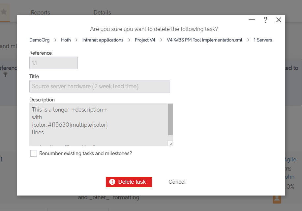Click Cancel to dismiss the dialog

pos(177,182)
